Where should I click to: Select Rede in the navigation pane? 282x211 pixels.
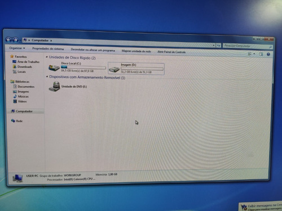tap(19, 121)
